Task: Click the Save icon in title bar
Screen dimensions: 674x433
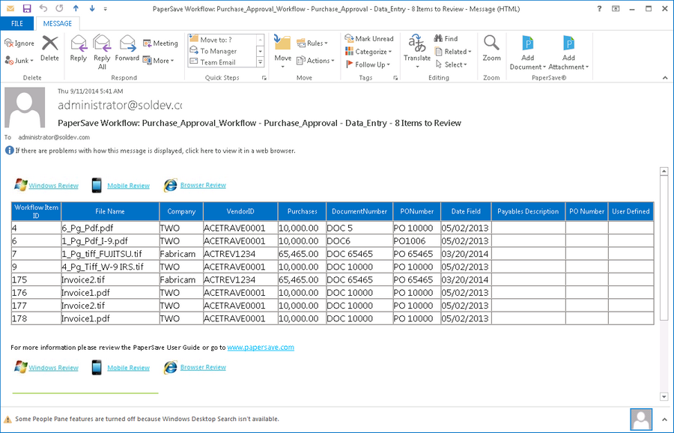Action: tap(27, 8)
